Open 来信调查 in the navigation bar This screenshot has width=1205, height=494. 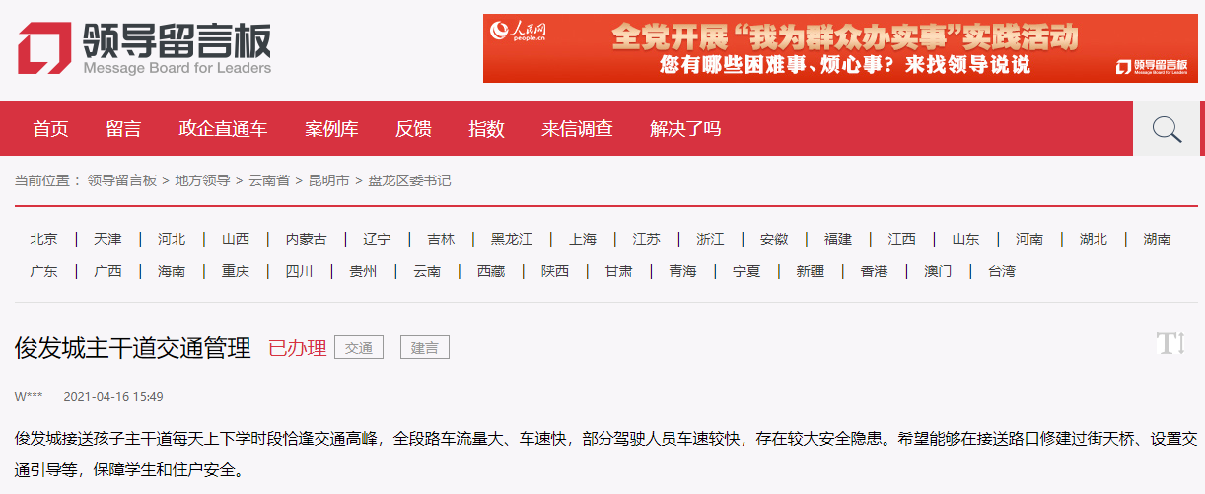[577, 129]
